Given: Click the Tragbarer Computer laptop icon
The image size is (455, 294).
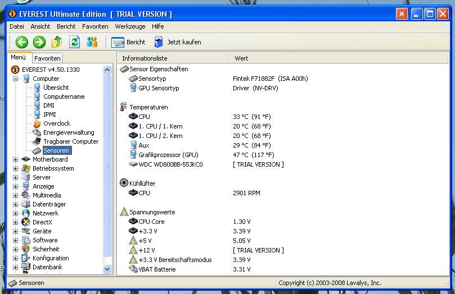Looking at the screenshot, I should click(x=37, y=141).
